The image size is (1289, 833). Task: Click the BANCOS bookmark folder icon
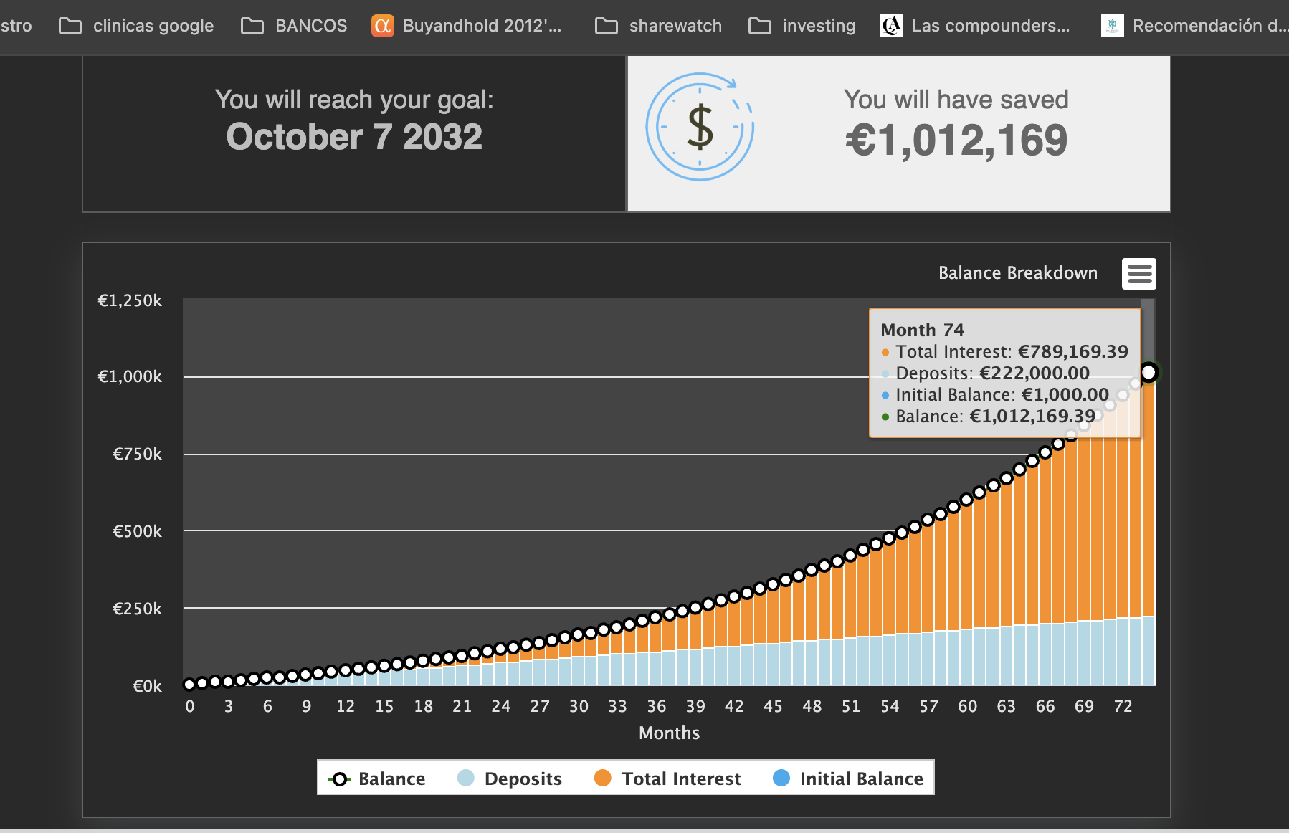point(252,27)
